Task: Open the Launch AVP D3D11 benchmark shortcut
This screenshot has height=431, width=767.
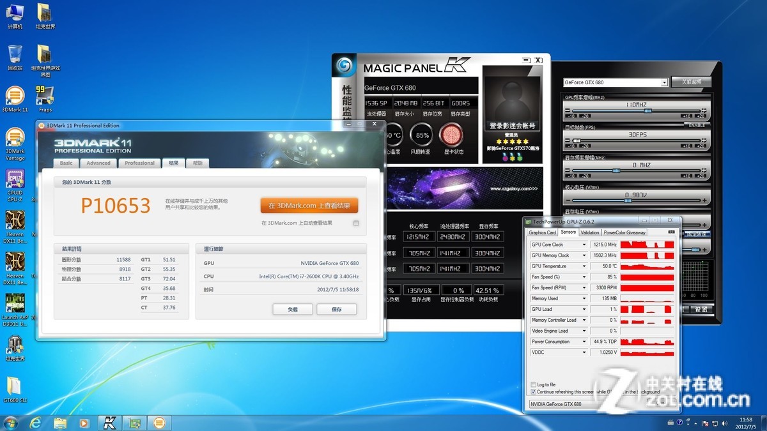Action: (x=15, y=310)
